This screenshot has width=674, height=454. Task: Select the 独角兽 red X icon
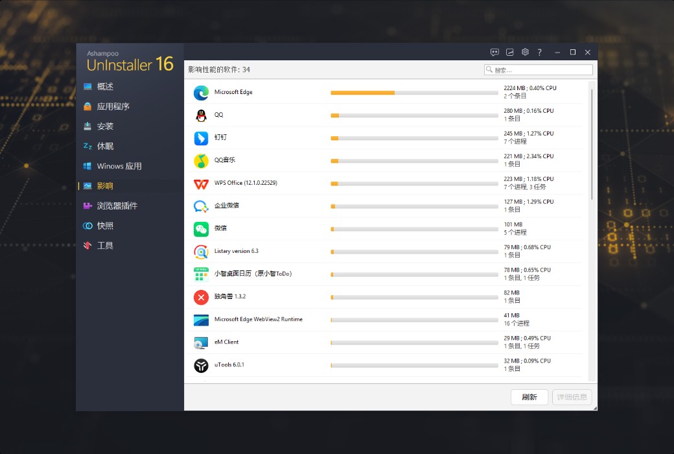201,297
